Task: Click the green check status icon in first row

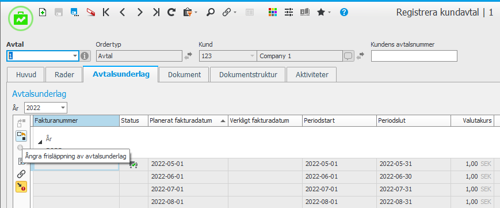Action: pos(133,165)
